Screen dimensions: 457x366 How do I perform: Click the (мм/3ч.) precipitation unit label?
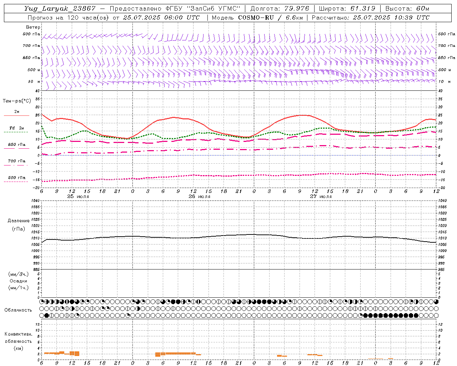click(x=19, y=274)
